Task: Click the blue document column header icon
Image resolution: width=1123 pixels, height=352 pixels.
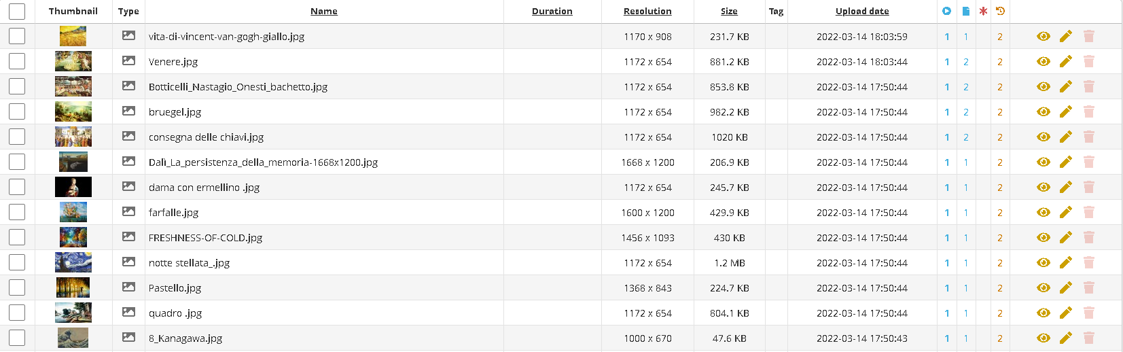Action: 966,11
